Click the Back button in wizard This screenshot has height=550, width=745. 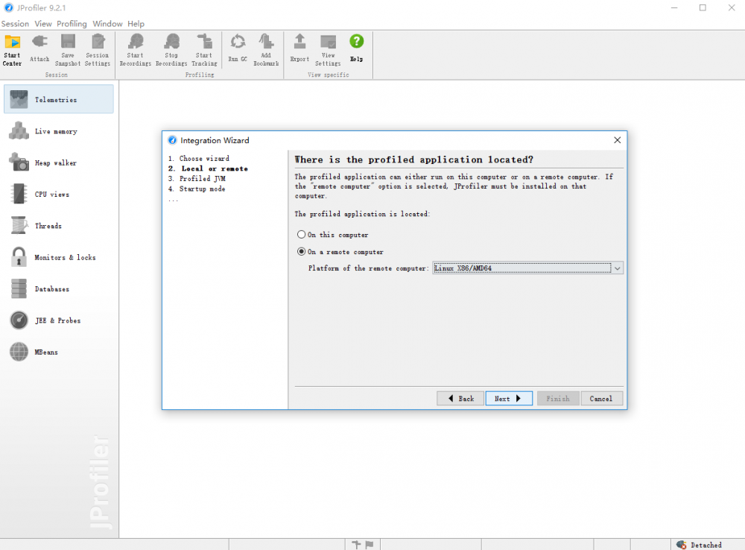tap(460, 399)
